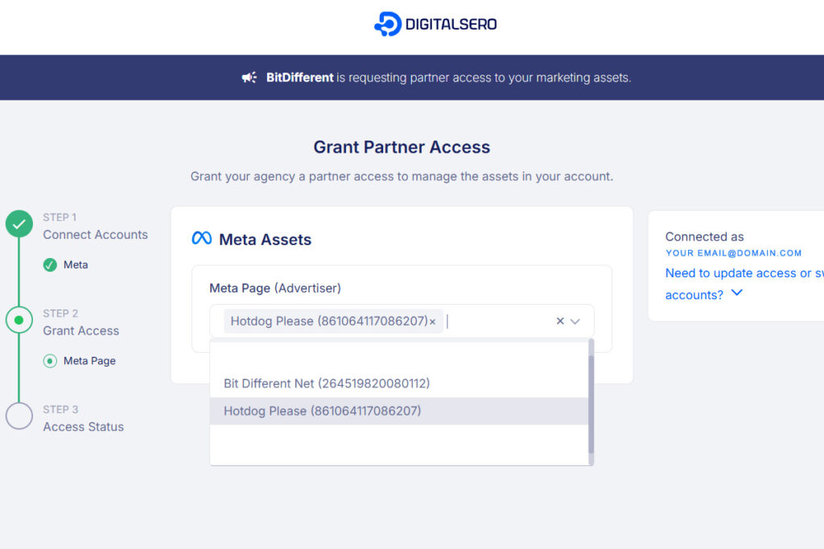Click the megaphone icon in the banner
The width and height of the screenshot is (824, 549).
(249, 78)
